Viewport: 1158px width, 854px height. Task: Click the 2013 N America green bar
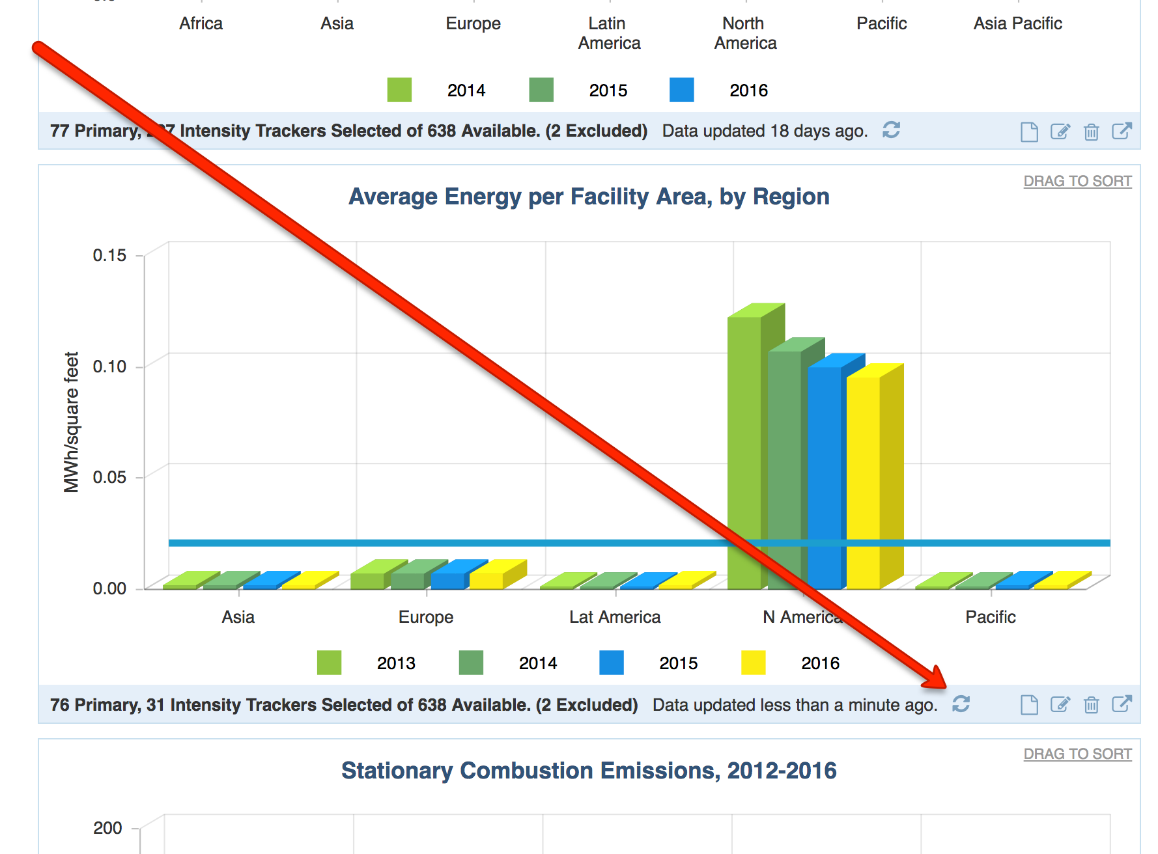(744, 443)
